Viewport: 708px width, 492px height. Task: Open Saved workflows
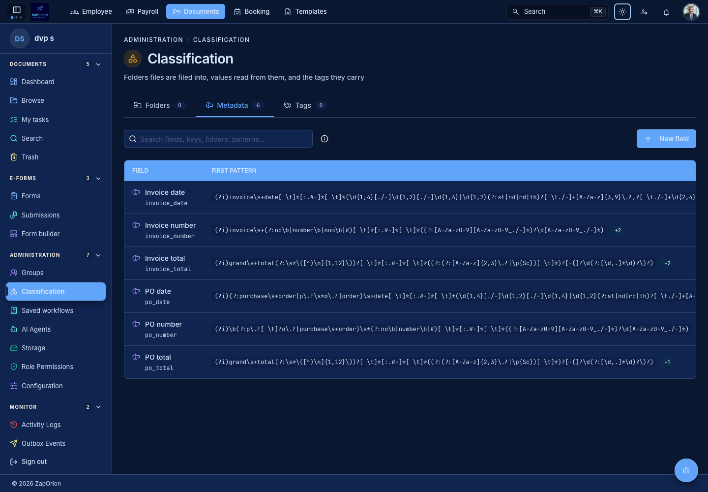coord(56,310)
